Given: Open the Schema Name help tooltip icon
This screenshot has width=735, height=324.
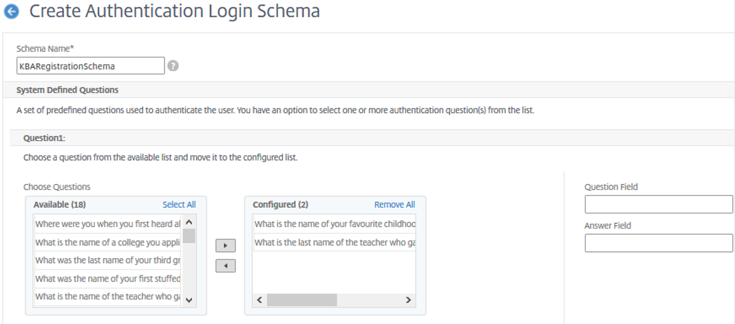Looking at the screenshot, I should [173, 66].
